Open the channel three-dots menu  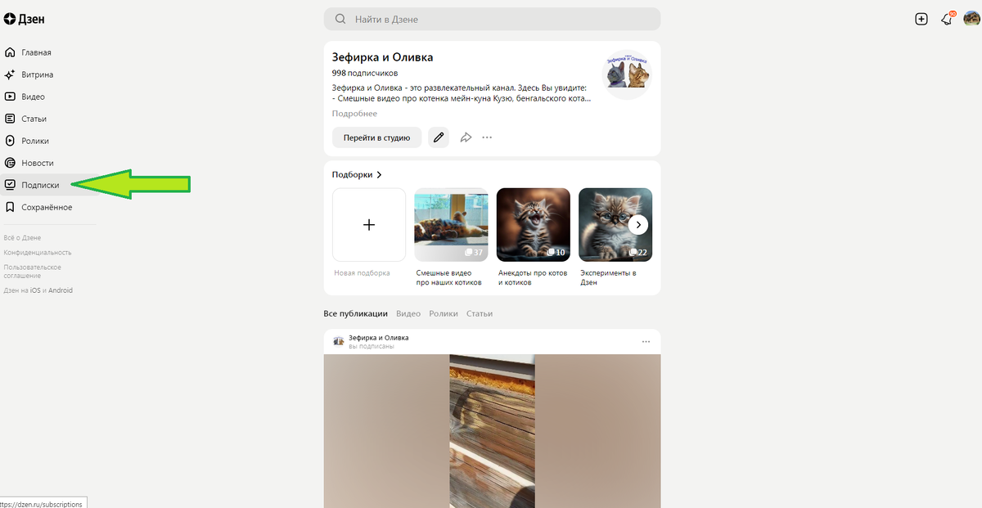pos(487,137)
